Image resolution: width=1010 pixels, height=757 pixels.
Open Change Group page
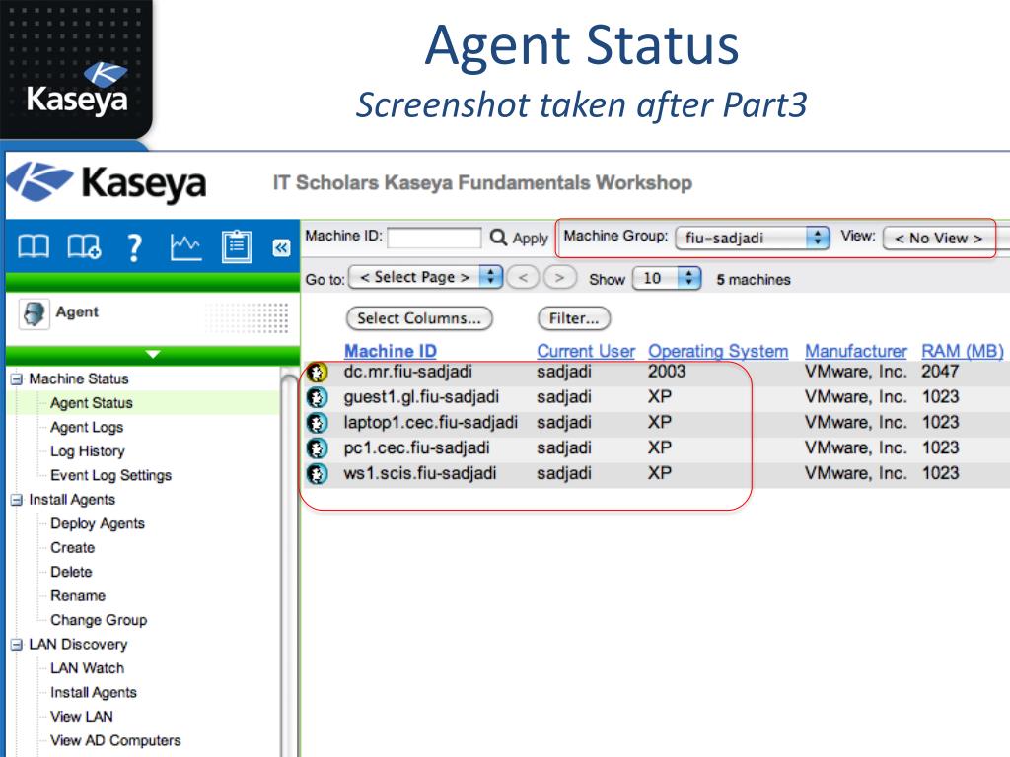coord(99,620)
